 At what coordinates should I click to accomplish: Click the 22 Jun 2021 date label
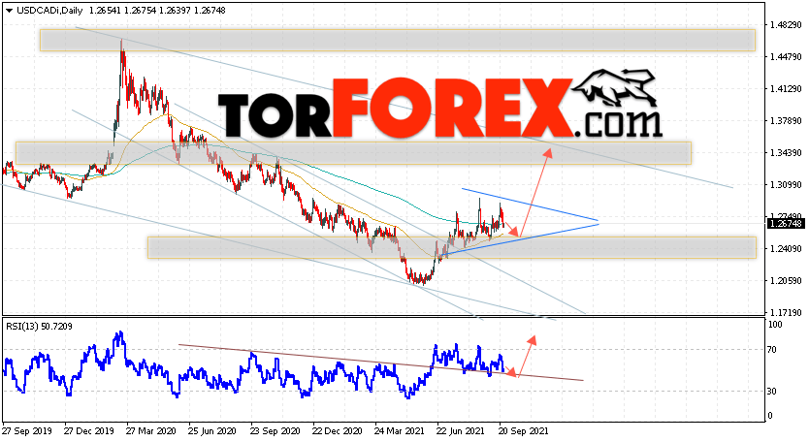462,430
